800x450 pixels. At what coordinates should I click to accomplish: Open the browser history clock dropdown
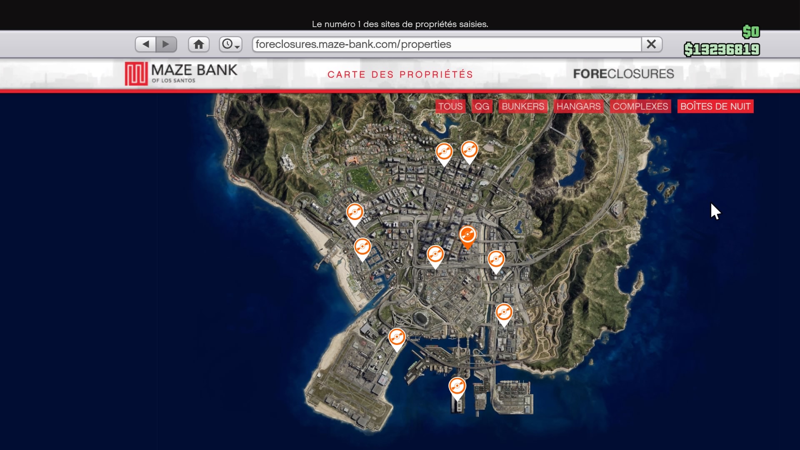click(x=230, y=44)
